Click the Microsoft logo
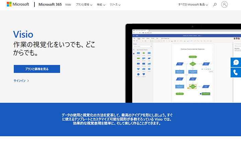 tap(18, 4)
